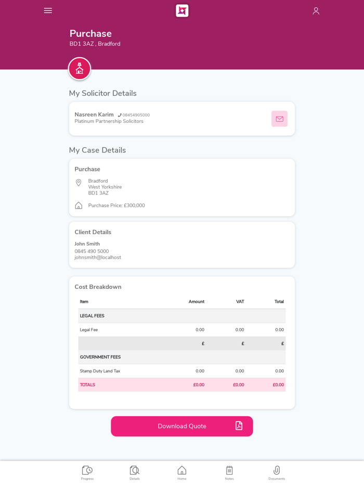
Task: Click the location pin icon
Action: [79, 183]
